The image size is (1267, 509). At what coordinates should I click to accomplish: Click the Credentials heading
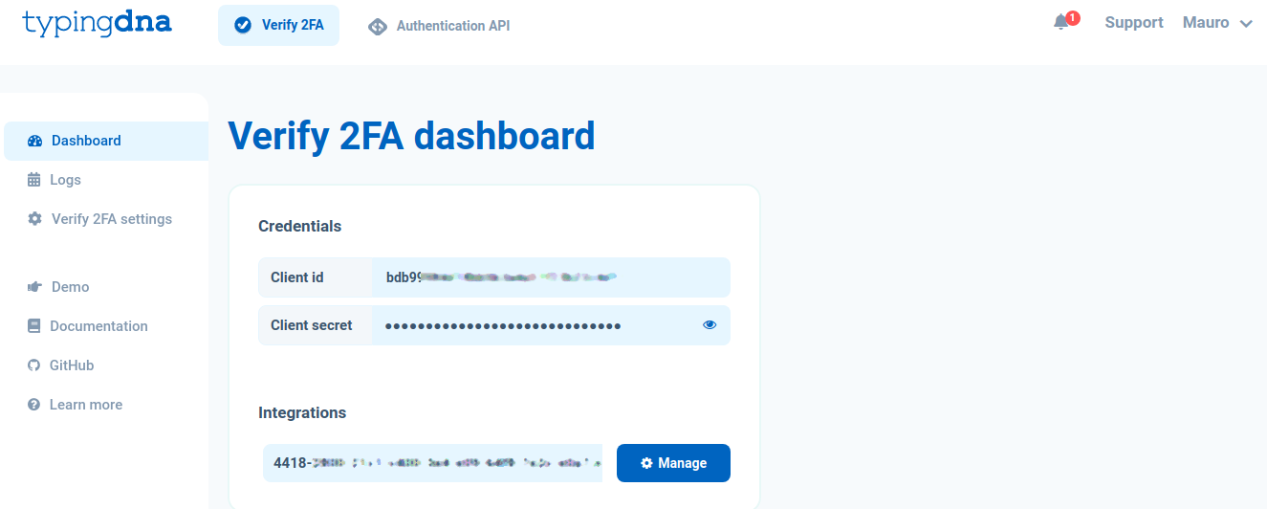pyautogui.click(x=300, y=227)
